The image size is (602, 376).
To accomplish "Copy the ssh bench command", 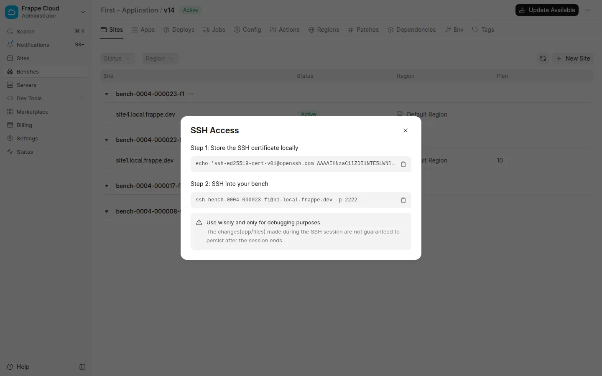I will (403, 200).
